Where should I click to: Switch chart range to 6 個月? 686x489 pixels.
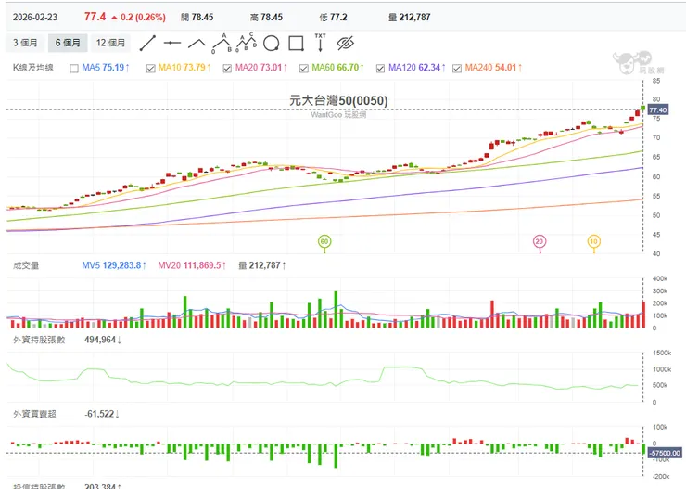click(68, 43)
